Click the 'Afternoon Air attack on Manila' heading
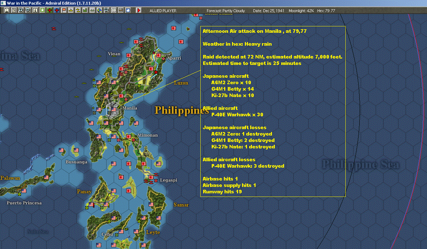 [254, 31]
